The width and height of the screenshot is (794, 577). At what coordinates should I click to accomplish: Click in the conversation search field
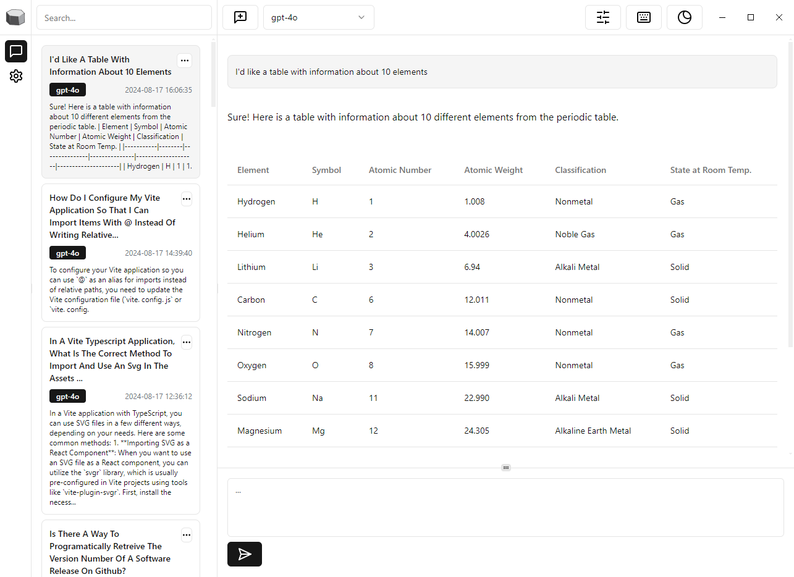click(x=124, y=18)
